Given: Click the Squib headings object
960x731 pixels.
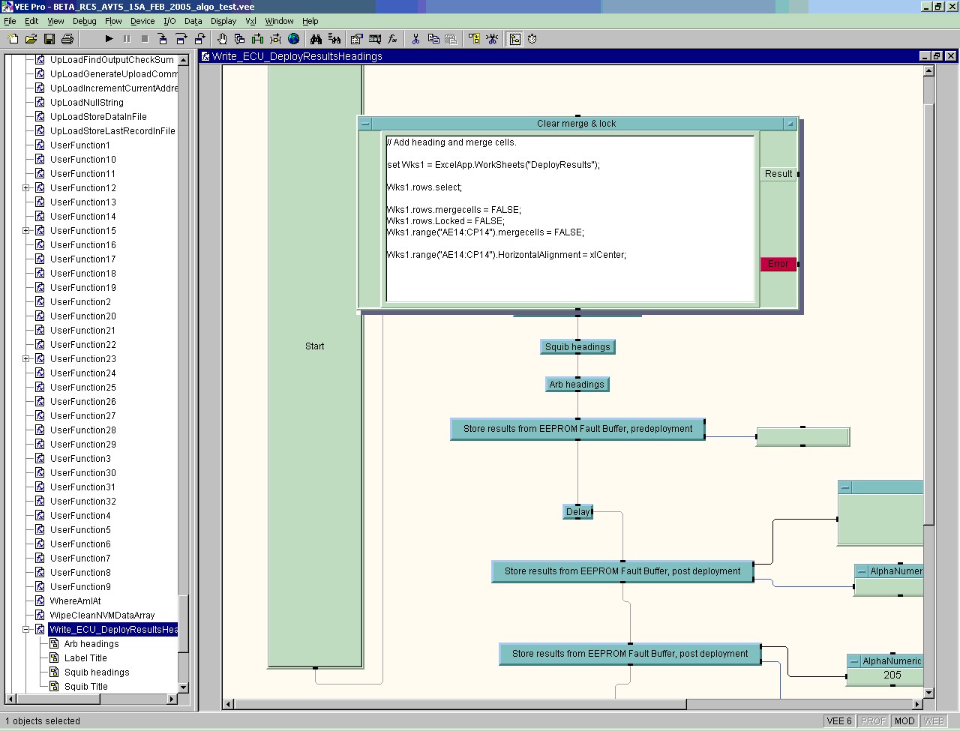Looking at the screenshot, I should tap(577, 347).
